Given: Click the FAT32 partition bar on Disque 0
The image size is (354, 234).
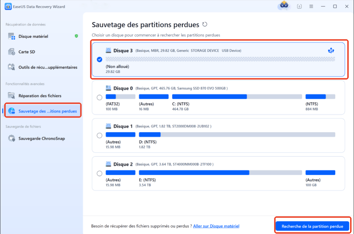Looking at the screenshot, I should [120, 97].
